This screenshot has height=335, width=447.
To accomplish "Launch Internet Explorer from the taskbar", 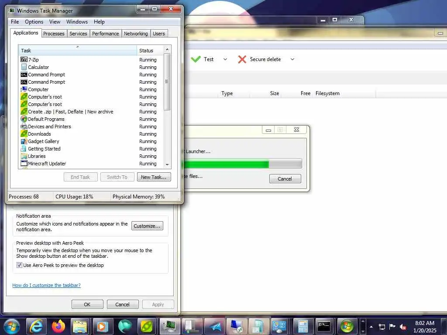I will (x=36, y=326).
